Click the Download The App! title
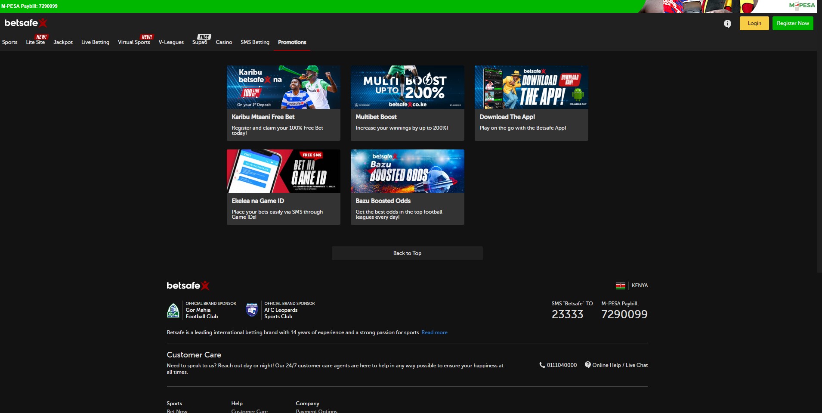The width and height of the screenshot is (822, 413). pyautogui.click(x=507, y=117)
